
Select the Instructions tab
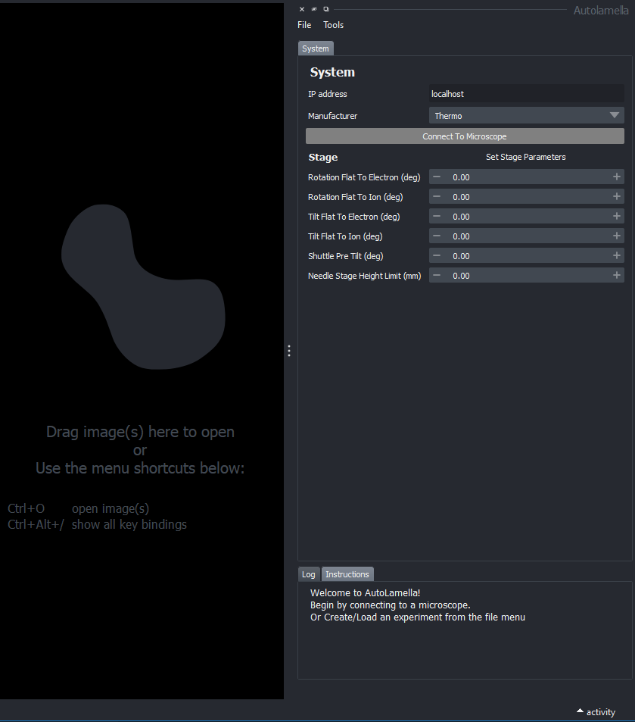coord(347,574)
